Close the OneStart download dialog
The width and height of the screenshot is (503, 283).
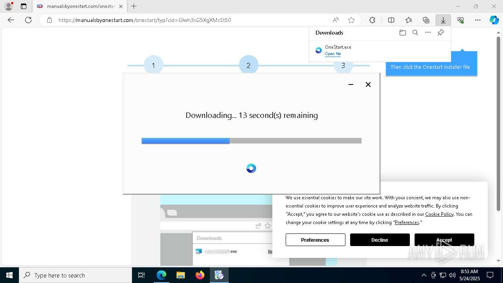tap(368, 85)
